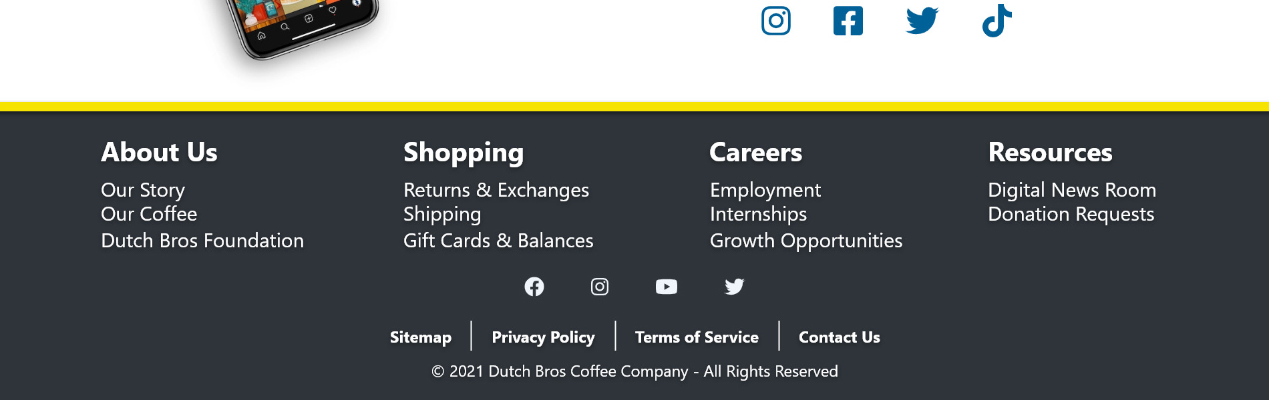Open Returns & Exchanges
Image resolution: width=1269 pixels, height=400 pixels.
496,190
